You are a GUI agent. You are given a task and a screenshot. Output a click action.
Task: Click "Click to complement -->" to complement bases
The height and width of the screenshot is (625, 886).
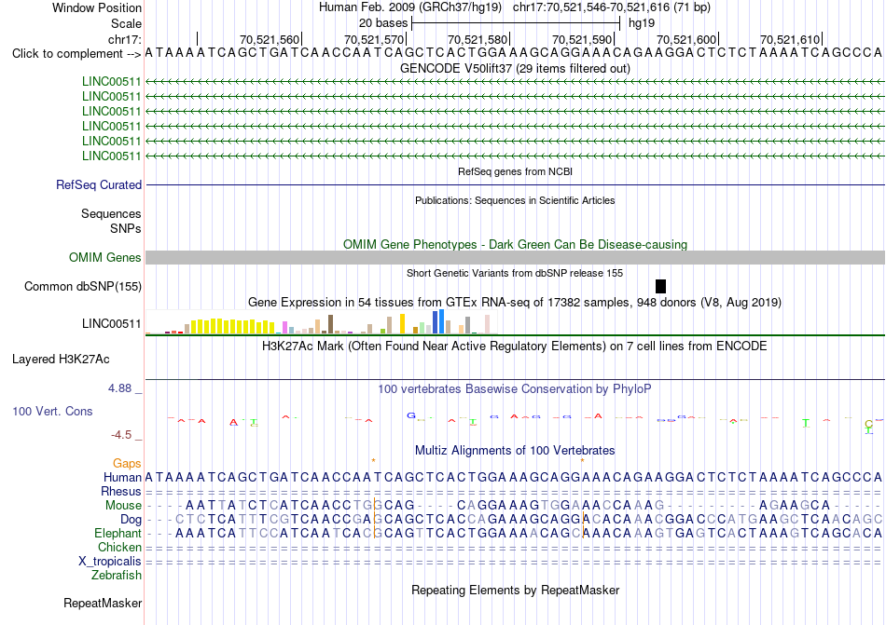click(76, 54)
